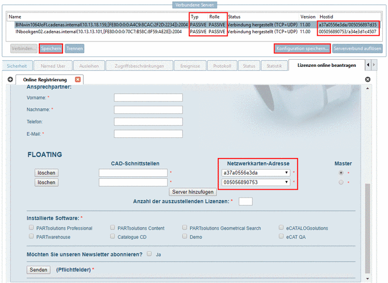Check eCATALOGsolutions checkbox
This screenshot has width=388, height=283.
click(x=281, y=228)
